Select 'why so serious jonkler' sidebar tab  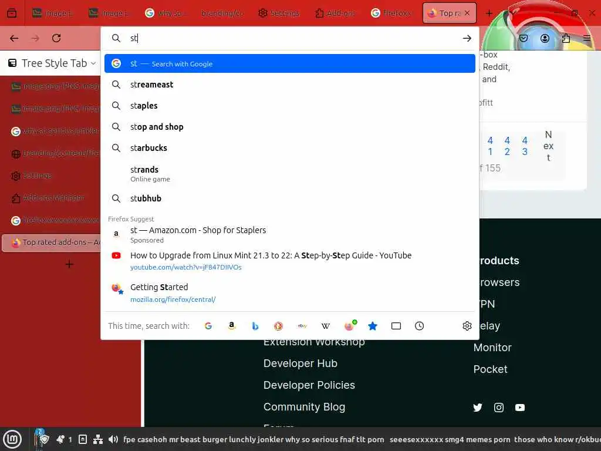[50, 131]
